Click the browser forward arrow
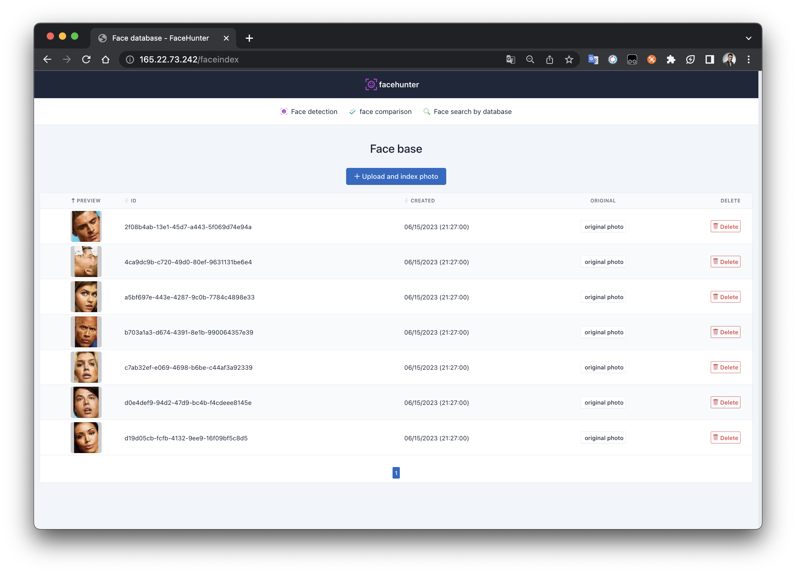This screenshot has width=796, height=574. [x=67, y=60]
